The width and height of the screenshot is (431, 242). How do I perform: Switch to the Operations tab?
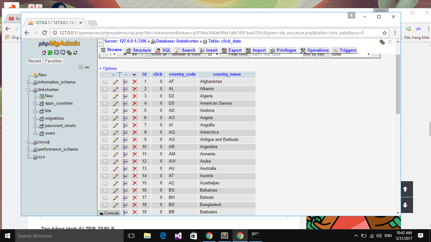pos(315,50)
